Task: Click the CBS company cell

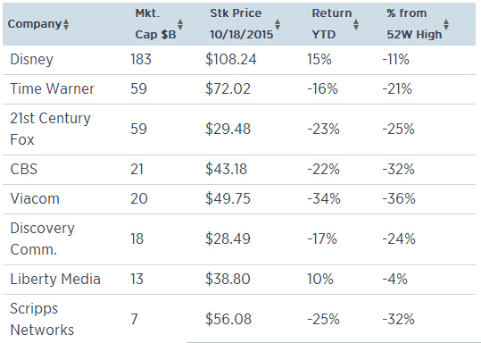Action: pyautogui.click(x=23, y=169)
